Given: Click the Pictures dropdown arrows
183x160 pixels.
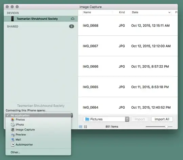Looking at the screenshot, I should point(127,119).
